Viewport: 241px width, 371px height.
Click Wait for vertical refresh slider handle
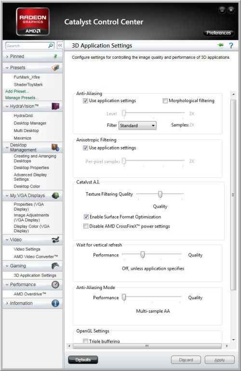coord(143,254)
